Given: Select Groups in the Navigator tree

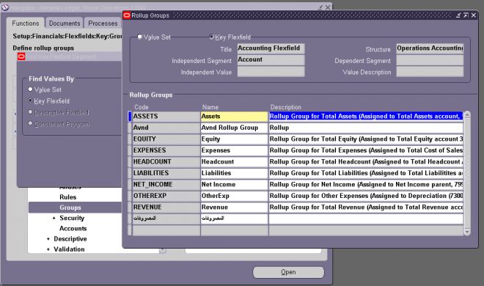Looking at the screenshot, I should point(70,208).
